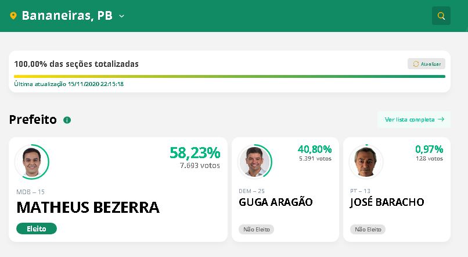
Task: Click the yellow location pin icon
Action: tap(13, 16)
